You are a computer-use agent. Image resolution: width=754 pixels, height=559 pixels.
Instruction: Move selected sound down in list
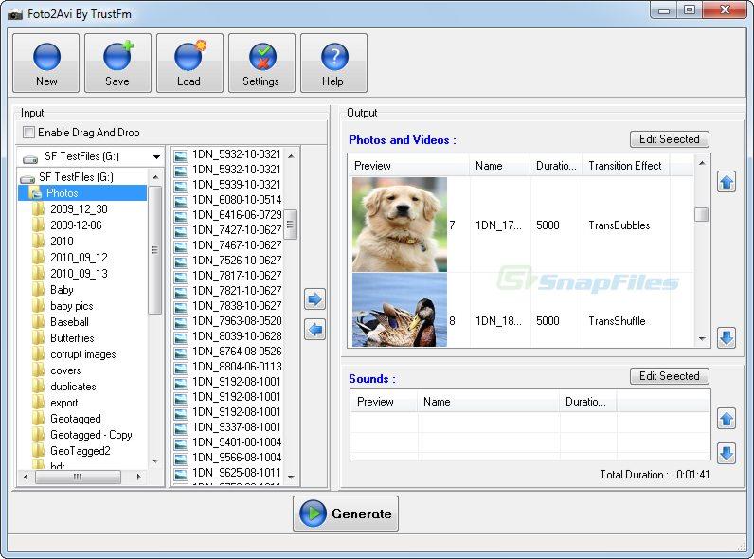click(727, 453)
